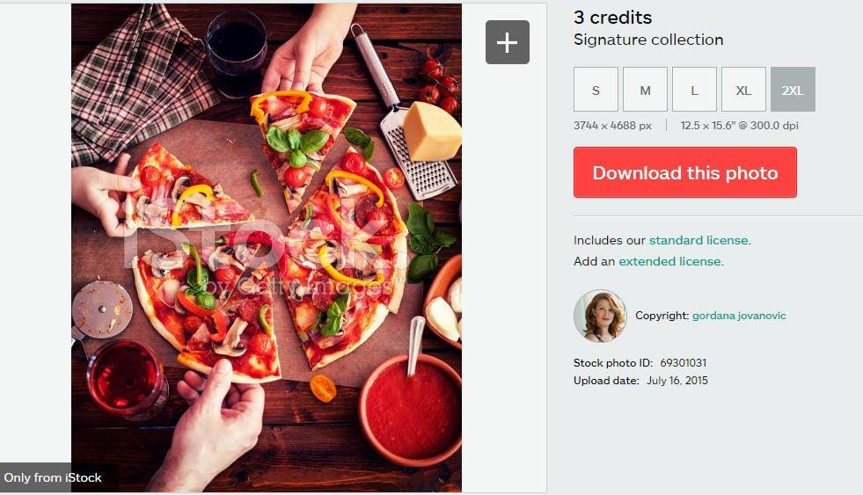The height and width of the screenshot is (495, 863).
Task: Select the 2XL size button
Action: [x=793, y=90]
